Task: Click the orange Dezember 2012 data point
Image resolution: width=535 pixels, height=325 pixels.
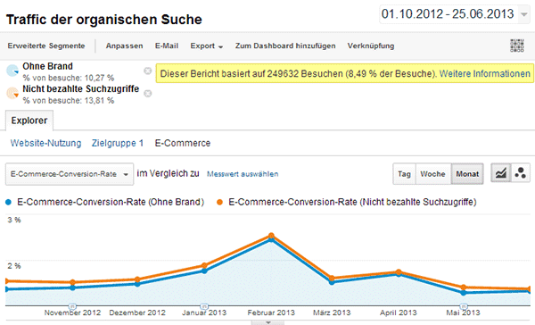Action: click(137, 279)
